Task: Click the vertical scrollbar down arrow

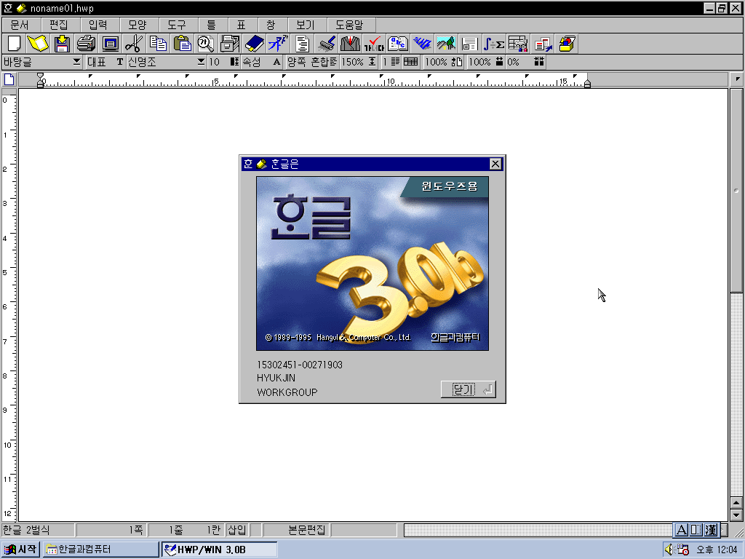Action: [736, 515]
